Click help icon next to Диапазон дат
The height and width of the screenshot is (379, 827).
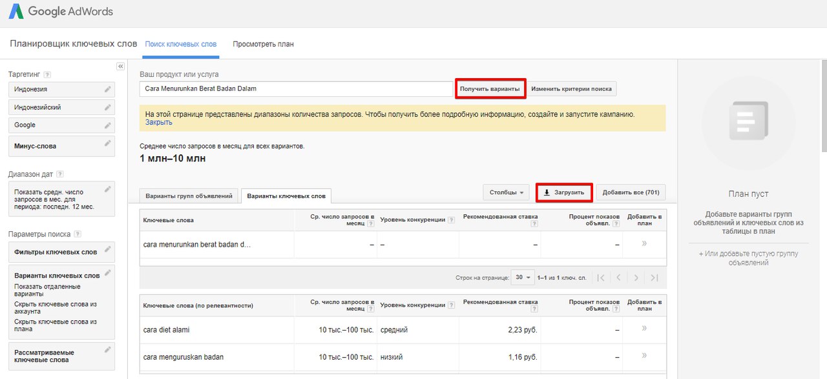coord(60,174)
